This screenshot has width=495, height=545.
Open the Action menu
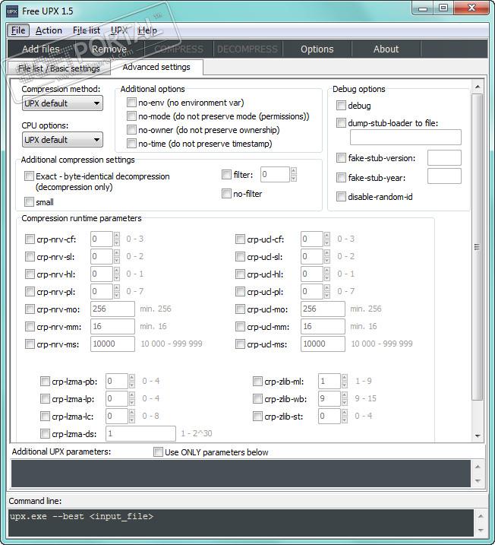coord(49,30)
